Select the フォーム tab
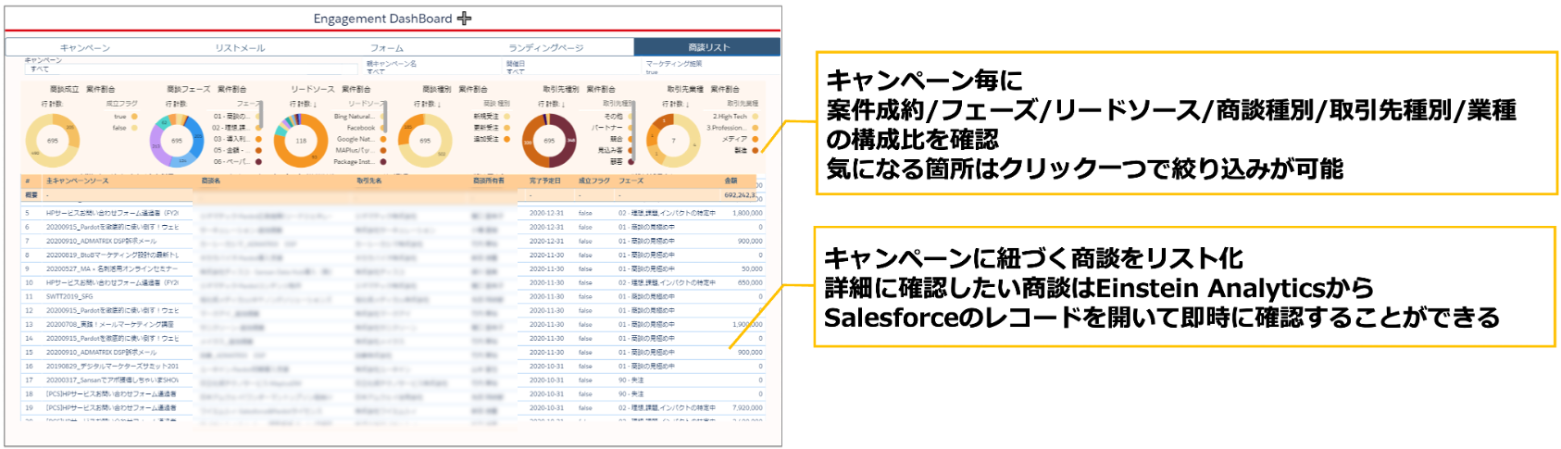The width and height of the screenshot is (1561, 449). tap(387, 47)
